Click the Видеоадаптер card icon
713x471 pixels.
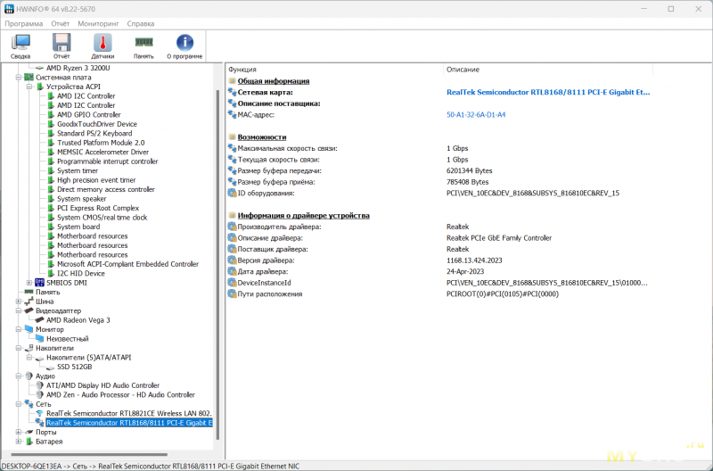pos(29,310)
